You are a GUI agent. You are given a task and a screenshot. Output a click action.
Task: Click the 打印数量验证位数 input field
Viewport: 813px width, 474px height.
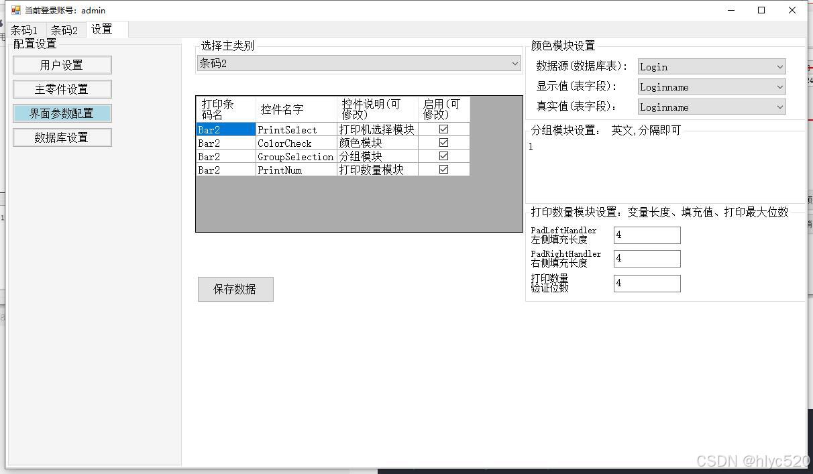[x=647, y=283]
